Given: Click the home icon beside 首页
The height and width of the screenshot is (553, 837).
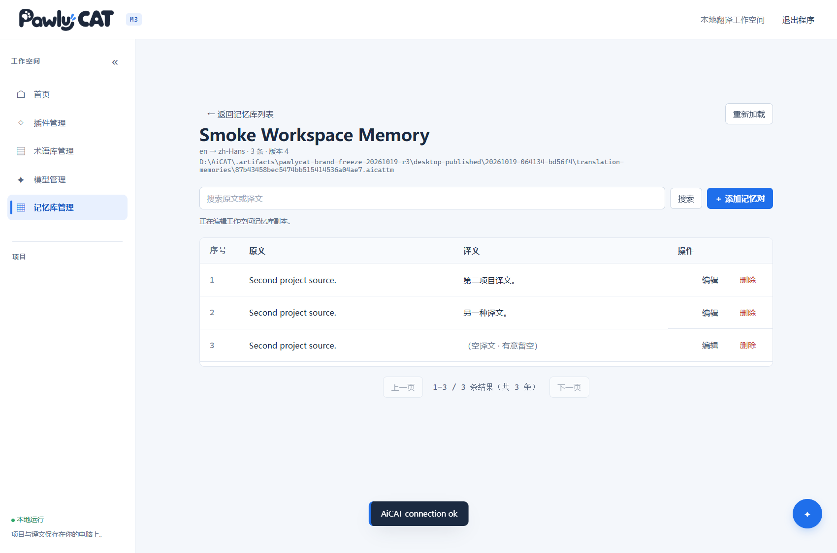Looking at the screenshot, I should coord(21,94).
